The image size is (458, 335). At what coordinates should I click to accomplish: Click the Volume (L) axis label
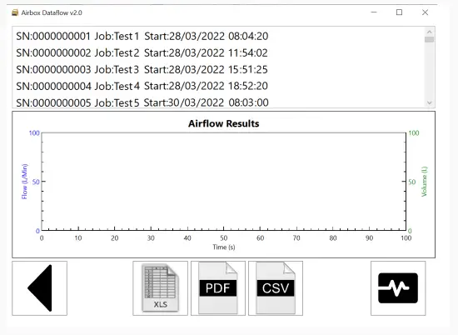point(424,182)
